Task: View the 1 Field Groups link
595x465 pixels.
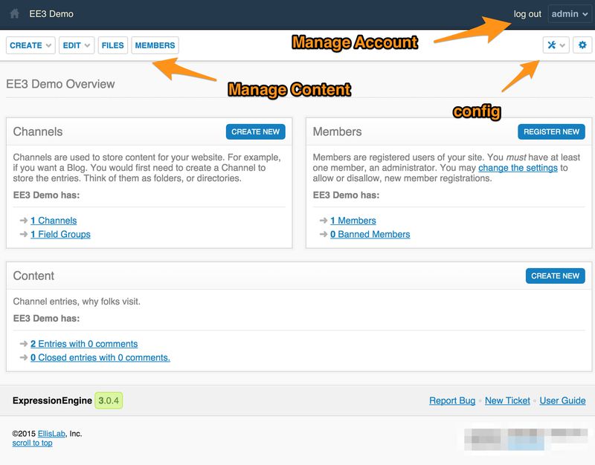Action: [60, 234]
